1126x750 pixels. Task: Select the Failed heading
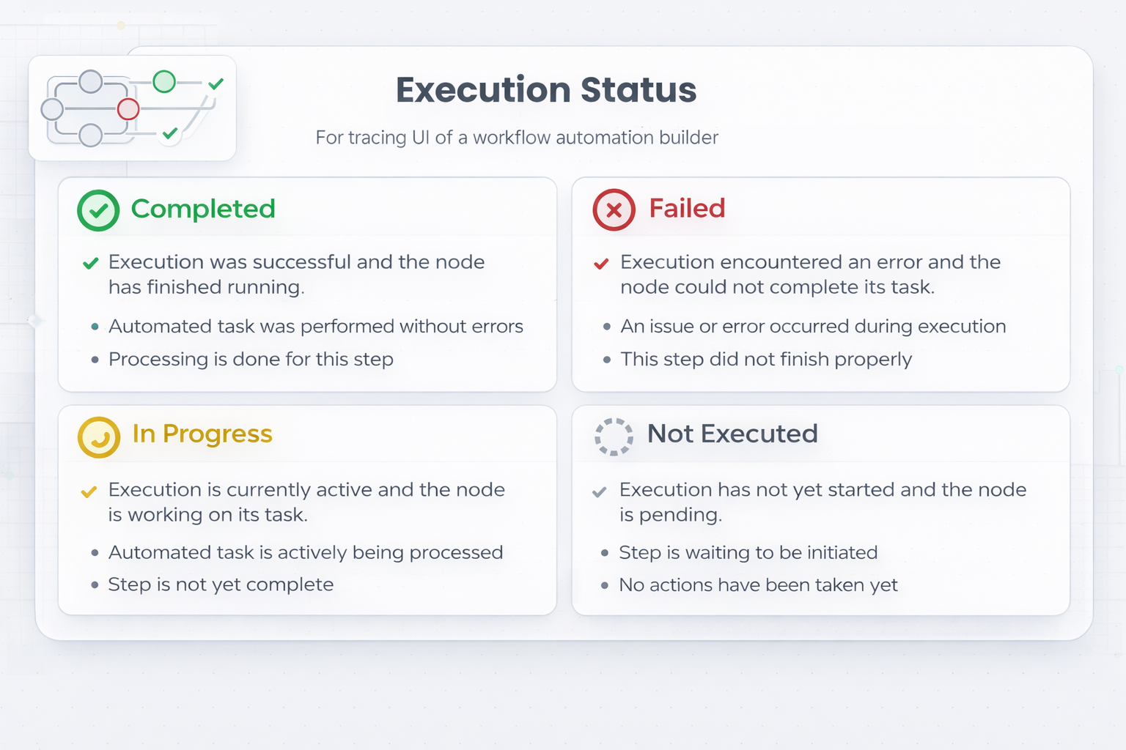(687, 209)
